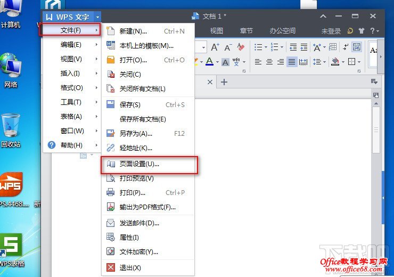
Task: Align text right
Action: coord(281,62)
